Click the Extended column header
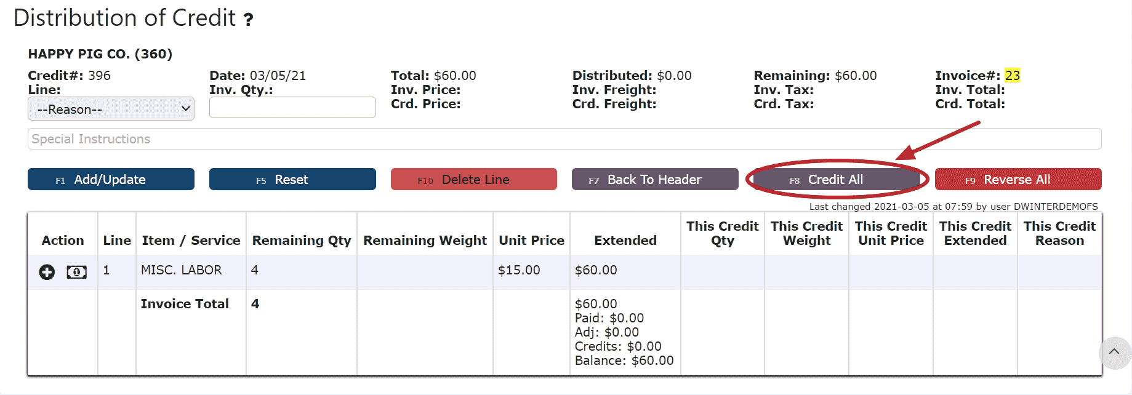The image size is (1132, 395). coord(625,241)
